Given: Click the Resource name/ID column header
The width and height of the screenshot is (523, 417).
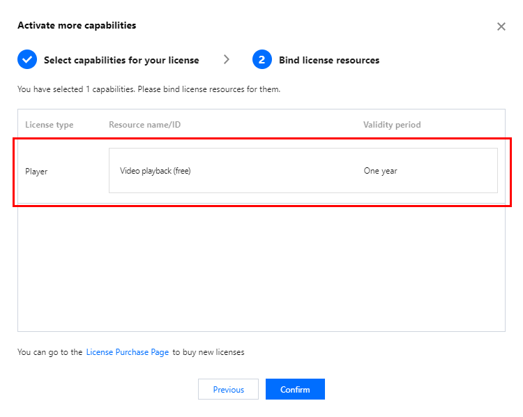Looking at the screenshot, I should [x=145, y=124].
